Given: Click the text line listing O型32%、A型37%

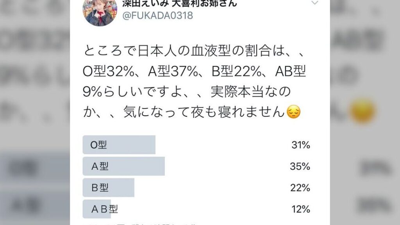Looking at the screenshot, I should tap(194, 72).
